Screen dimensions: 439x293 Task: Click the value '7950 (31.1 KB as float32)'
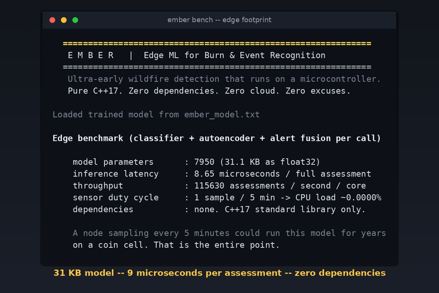click(x=257, y=162)
